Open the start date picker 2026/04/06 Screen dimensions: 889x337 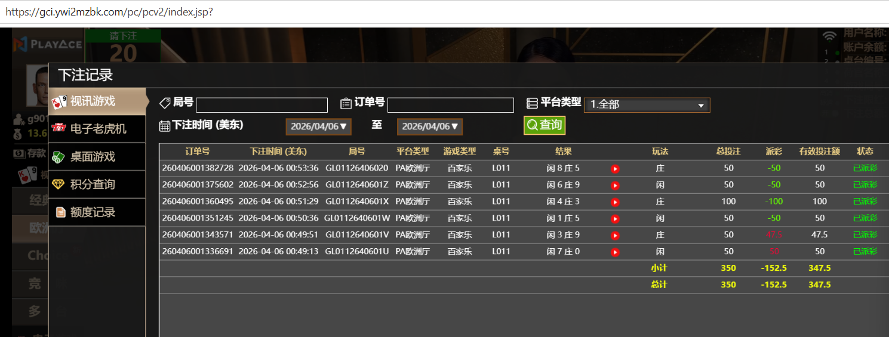point(318,126)
